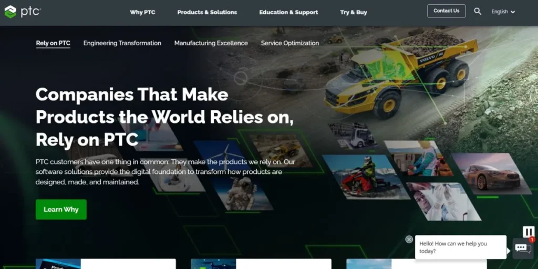
Task: Switch to the Engineering Transformation tab
Action: tap(122, 43)
